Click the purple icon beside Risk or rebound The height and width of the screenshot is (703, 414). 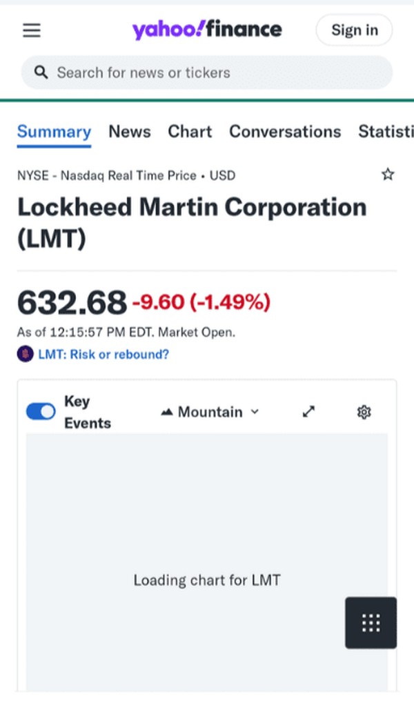(25, 355)
